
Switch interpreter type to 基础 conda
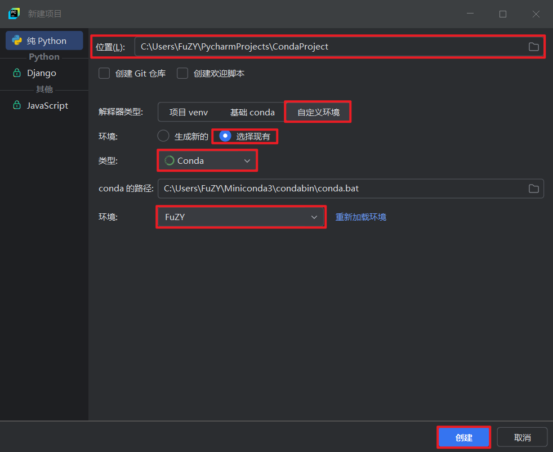252,112
